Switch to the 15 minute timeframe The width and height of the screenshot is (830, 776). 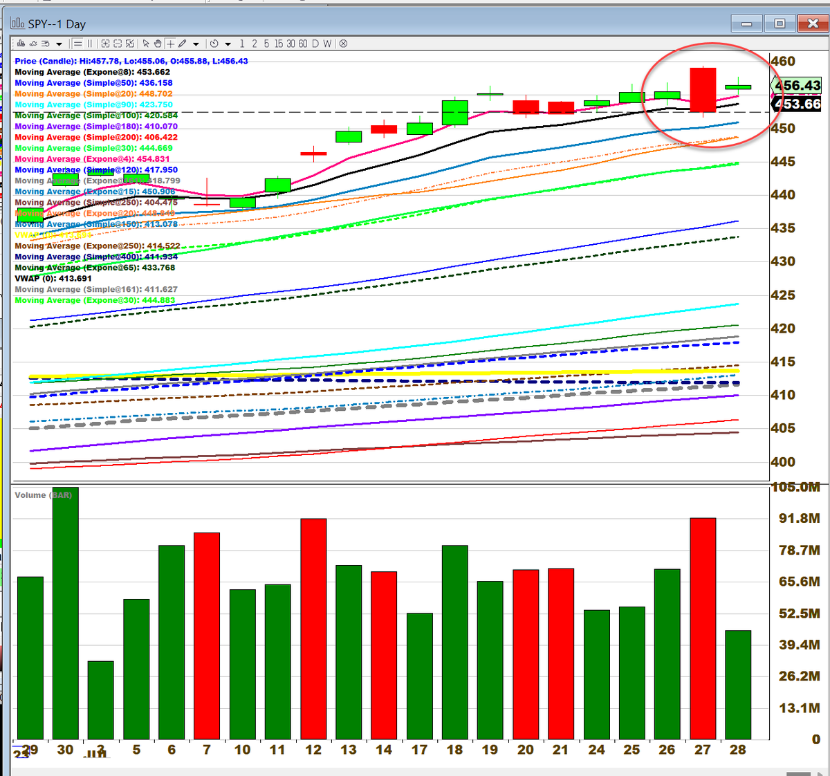click(279, 44)
